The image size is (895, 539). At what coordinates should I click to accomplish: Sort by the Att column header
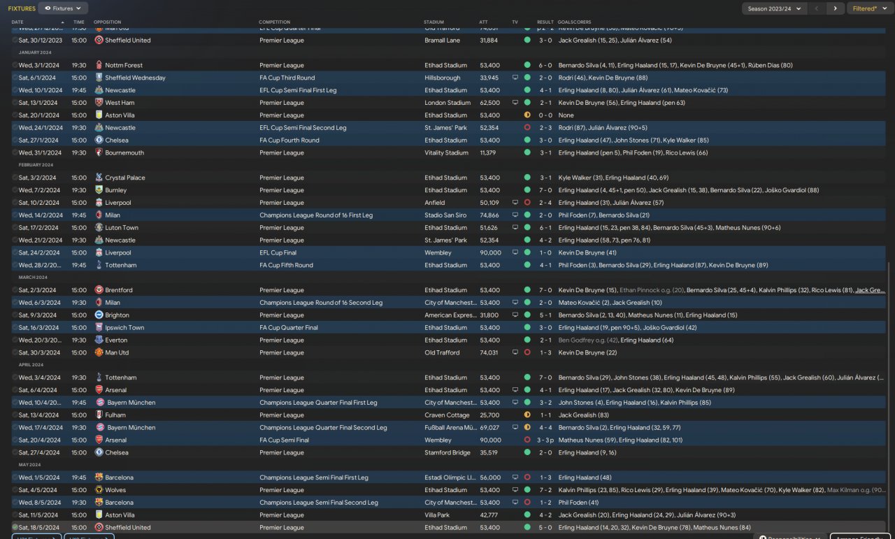click(x=484, y=22)
